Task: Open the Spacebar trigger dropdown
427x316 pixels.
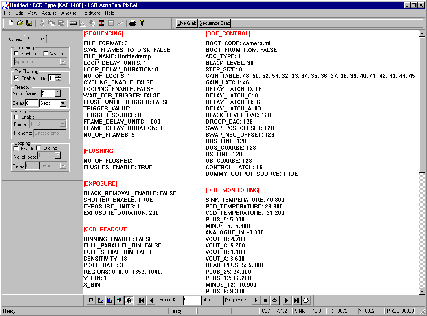Action: point(63,62)
